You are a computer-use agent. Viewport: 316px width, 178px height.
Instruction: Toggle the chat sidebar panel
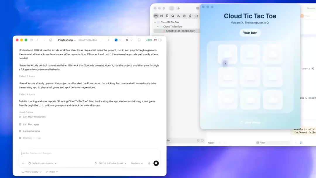(31, 40)
